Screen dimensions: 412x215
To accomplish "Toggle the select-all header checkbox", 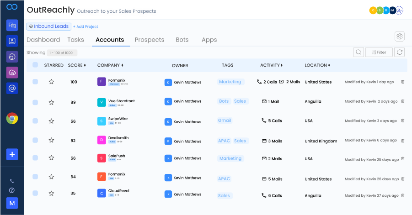I will pos(35,65).
